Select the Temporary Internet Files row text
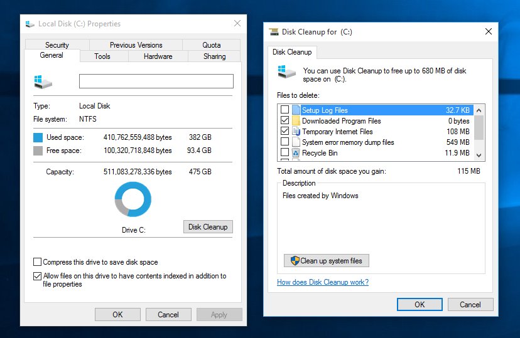Viewport: 520px width, 338px height. pos(337,132)
